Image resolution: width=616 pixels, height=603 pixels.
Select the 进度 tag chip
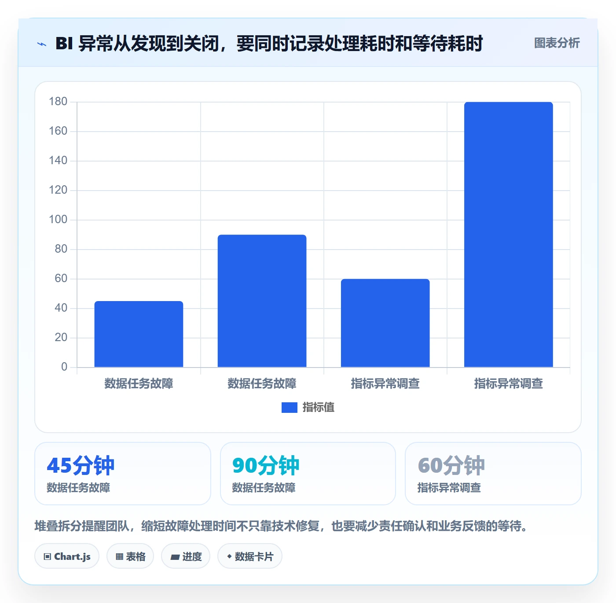(x=186, y=556)
